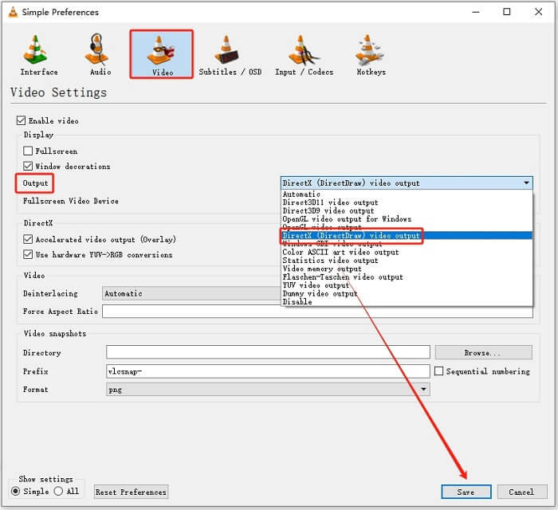The height and width of the screenshot is (510, 558).
Task: Choose YUV video output
Action: click(407, 285)
